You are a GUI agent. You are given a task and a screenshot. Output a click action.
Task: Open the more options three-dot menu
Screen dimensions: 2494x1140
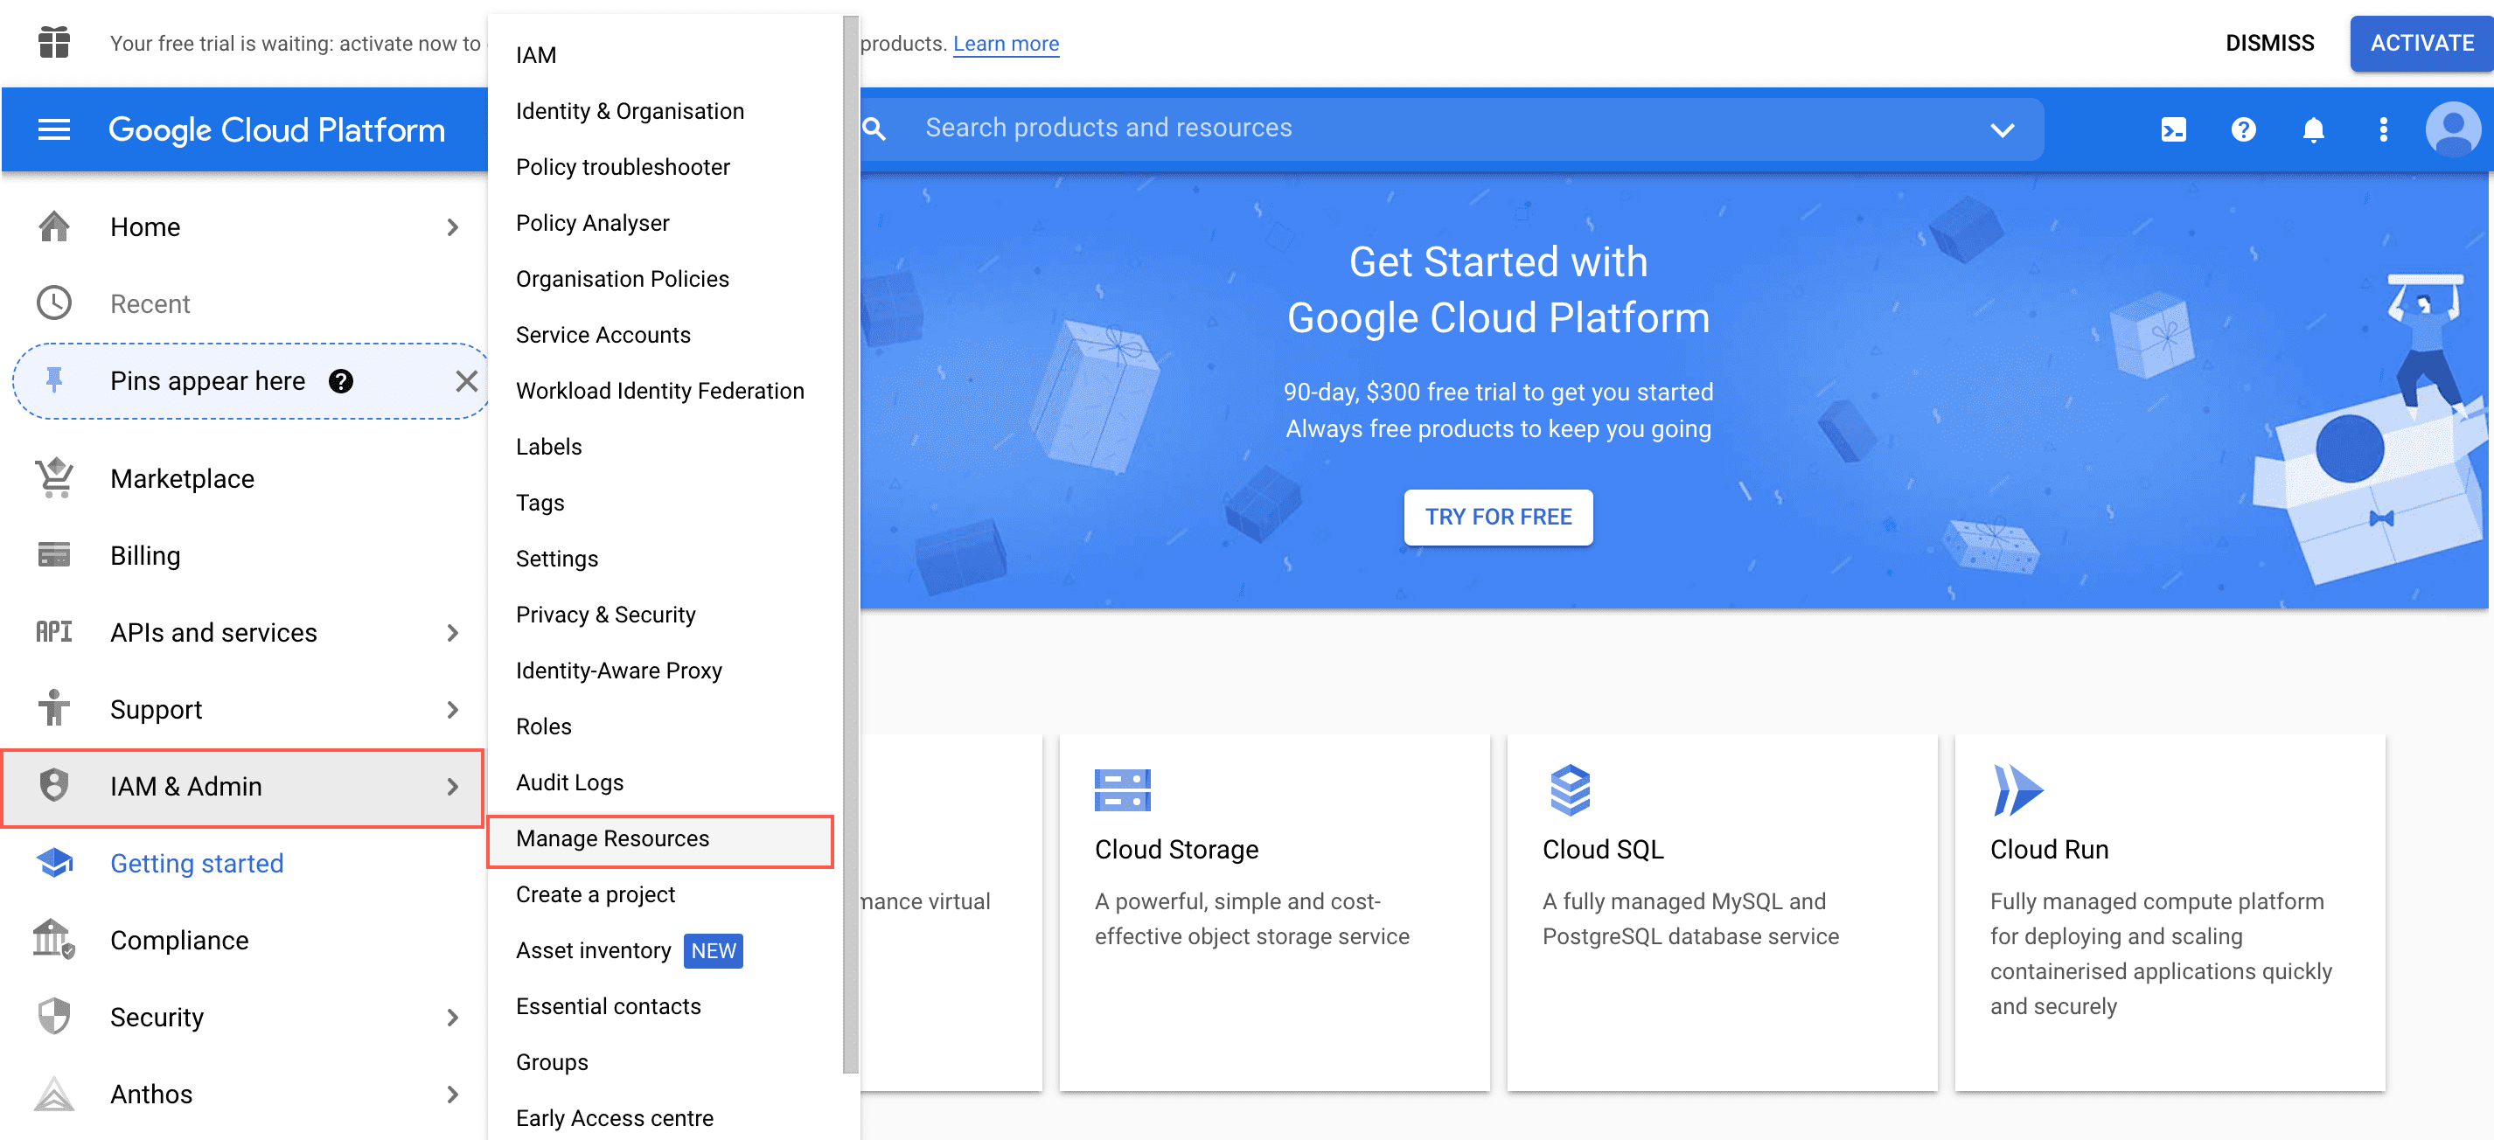coord(2384,129)
